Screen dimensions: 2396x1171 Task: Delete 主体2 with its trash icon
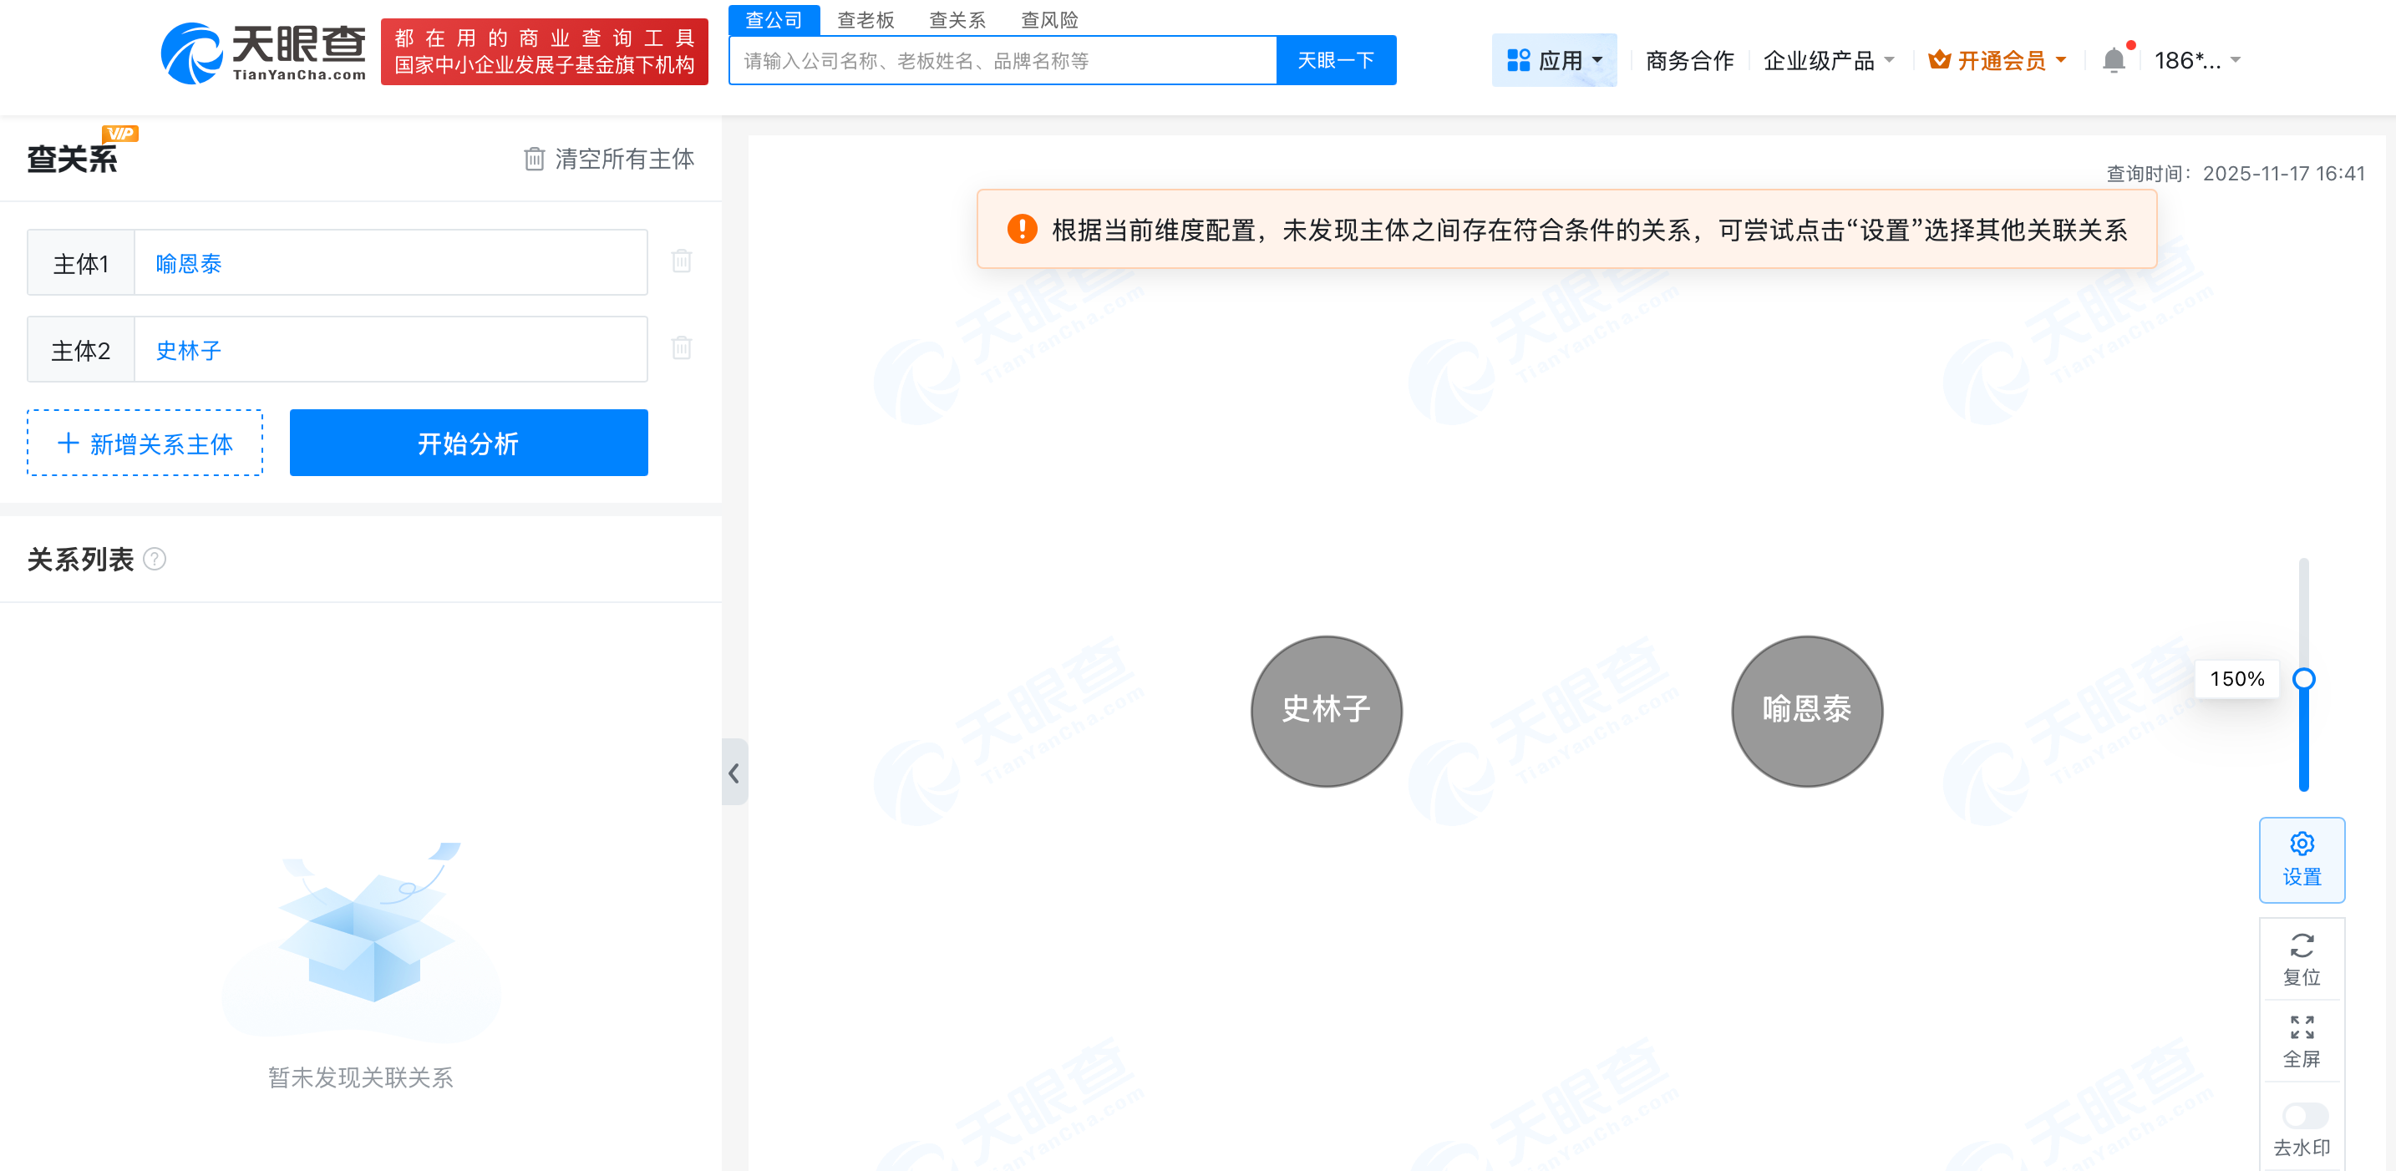682,349
